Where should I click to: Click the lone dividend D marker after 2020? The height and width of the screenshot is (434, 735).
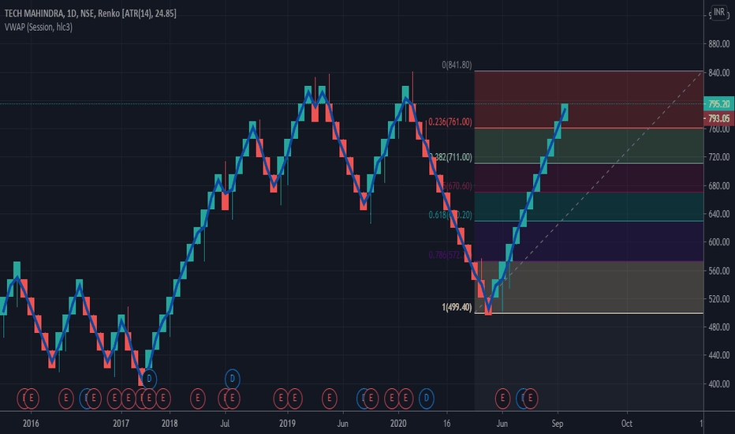(x=426, y=398)
